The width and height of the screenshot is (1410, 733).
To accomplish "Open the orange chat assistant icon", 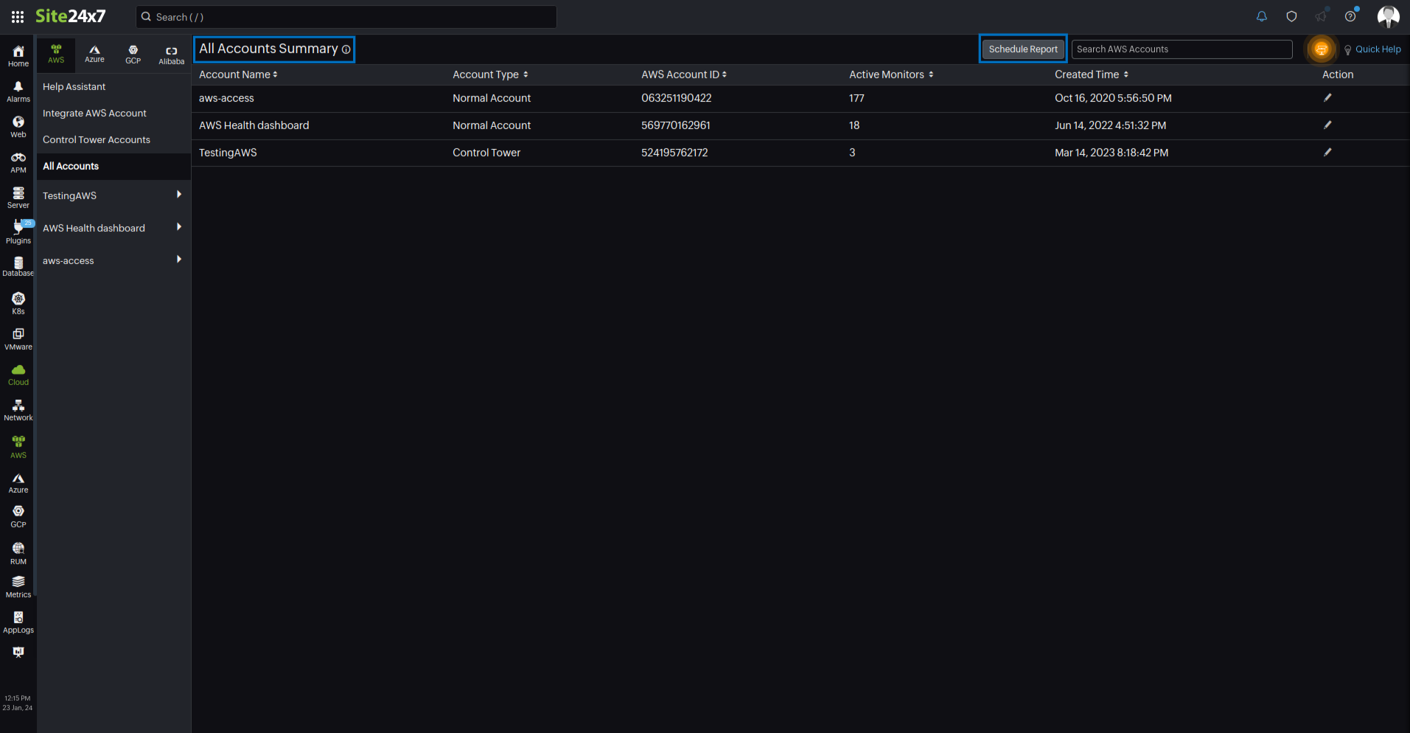I will 1321,49.
